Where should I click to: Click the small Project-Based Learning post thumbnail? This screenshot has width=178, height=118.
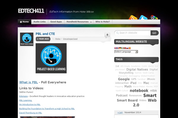coord(27,39)
